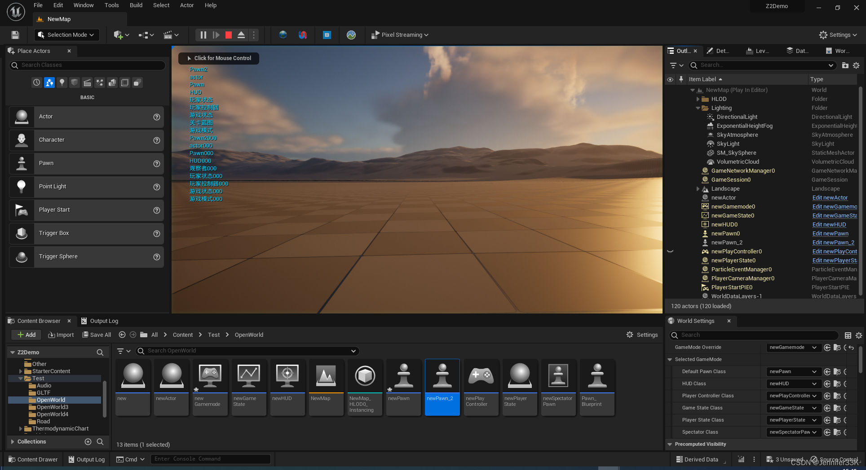Select the Visual Effects category icon
Viewport: 866px width, 470px height.
coord(100,83)
